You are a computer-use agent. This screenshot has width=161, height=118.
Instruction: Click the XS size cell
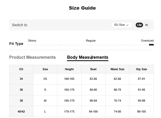45,79
